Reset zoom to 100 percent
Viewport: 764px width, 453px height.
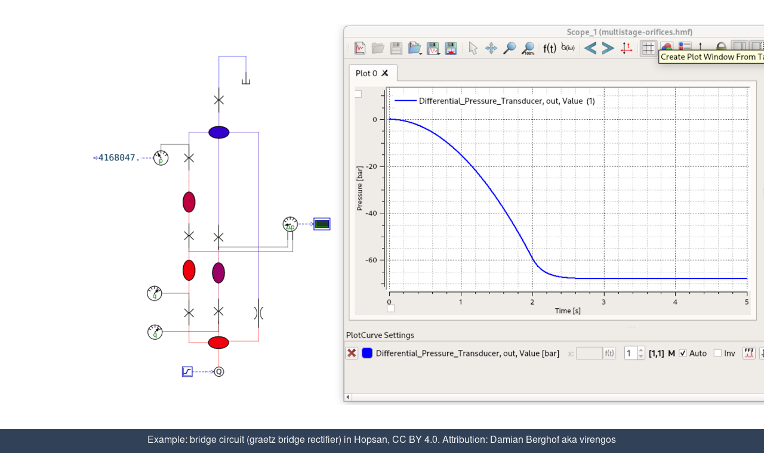click(528, 48)
